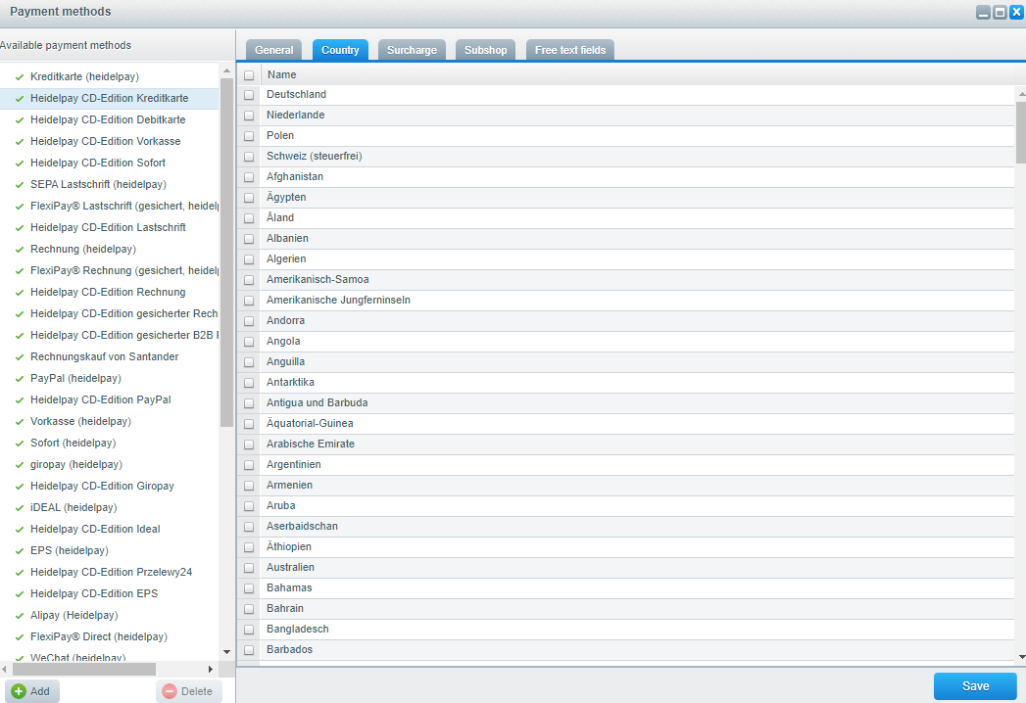The height and width of the screenshot is (703, 1026).
Task: Click green checkmark beside Heidelpay CD-Edition Vorkasse
Action: tap(20, 142)
